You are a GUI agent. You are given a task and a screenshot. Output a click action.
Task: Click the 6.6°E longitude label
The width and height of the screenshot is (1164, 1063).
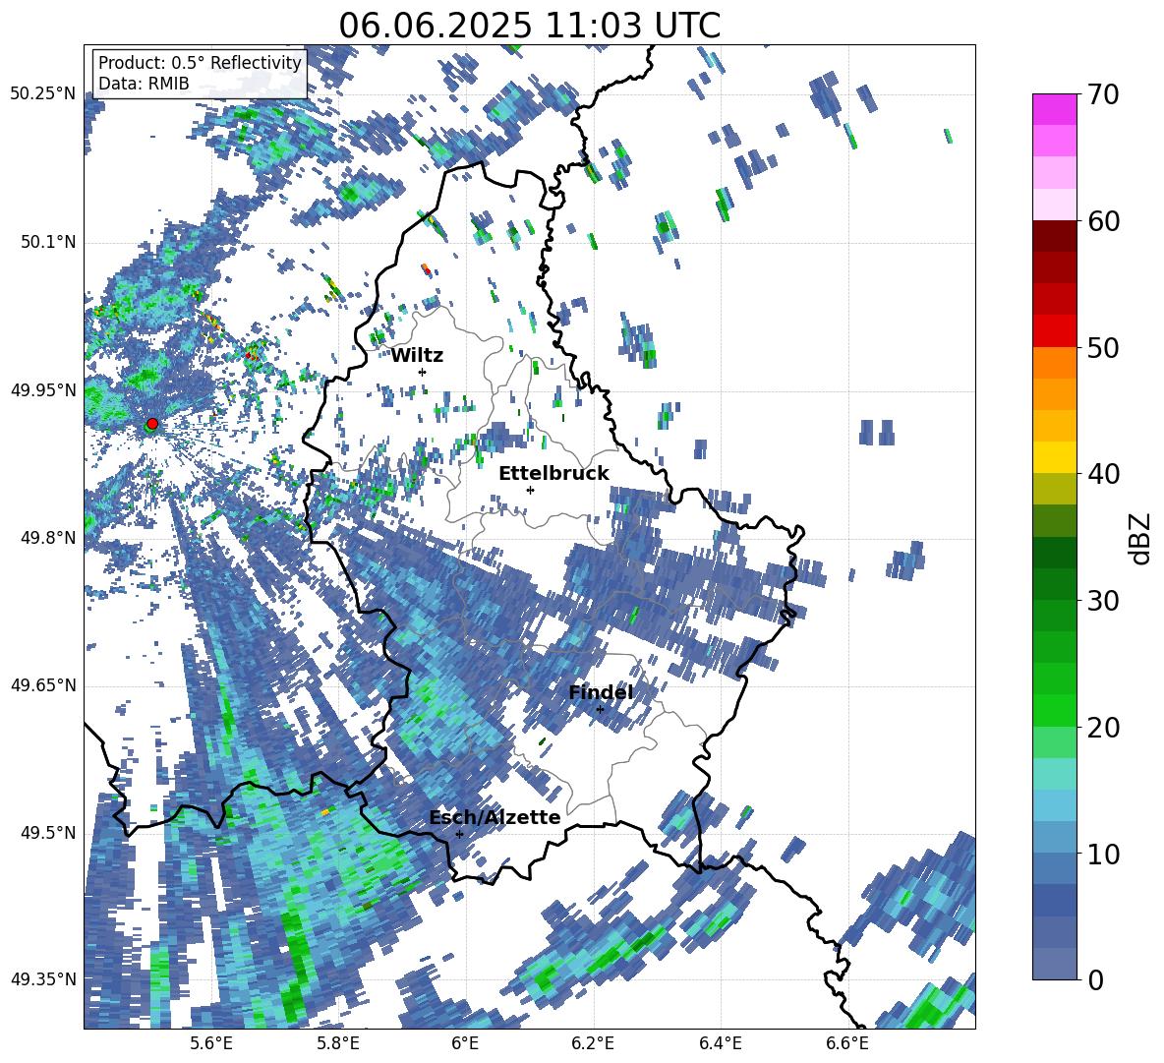tap(847, 1043)
